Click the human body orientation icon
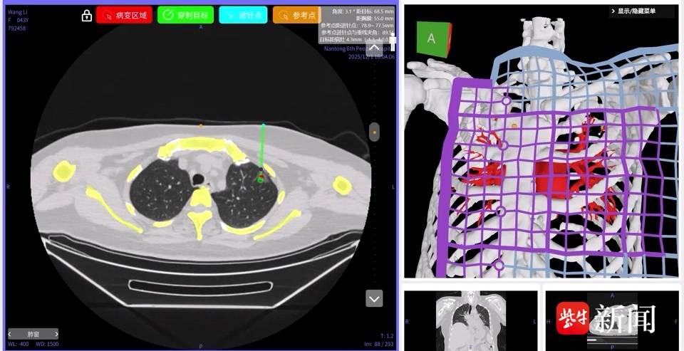684x351 pixels. pos(391,43)
